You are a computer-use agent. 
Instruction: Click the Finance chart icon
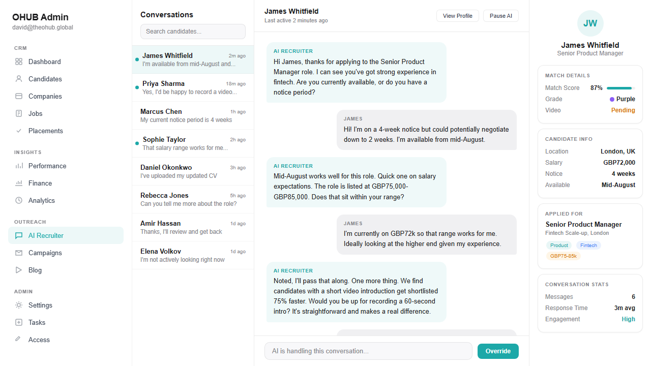point(19,183)
